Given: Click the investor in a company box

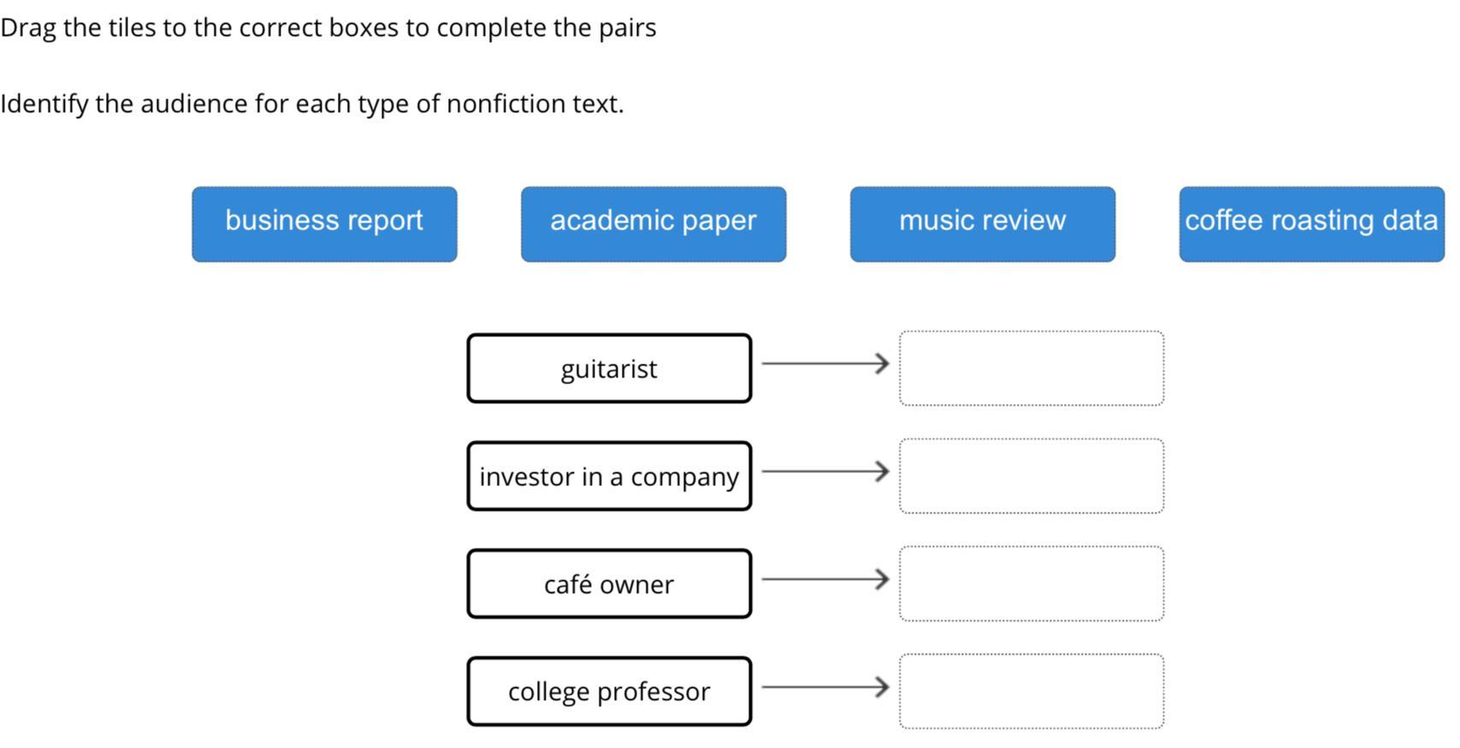Looking at the screenshot, I should click(x=609, y=477).
